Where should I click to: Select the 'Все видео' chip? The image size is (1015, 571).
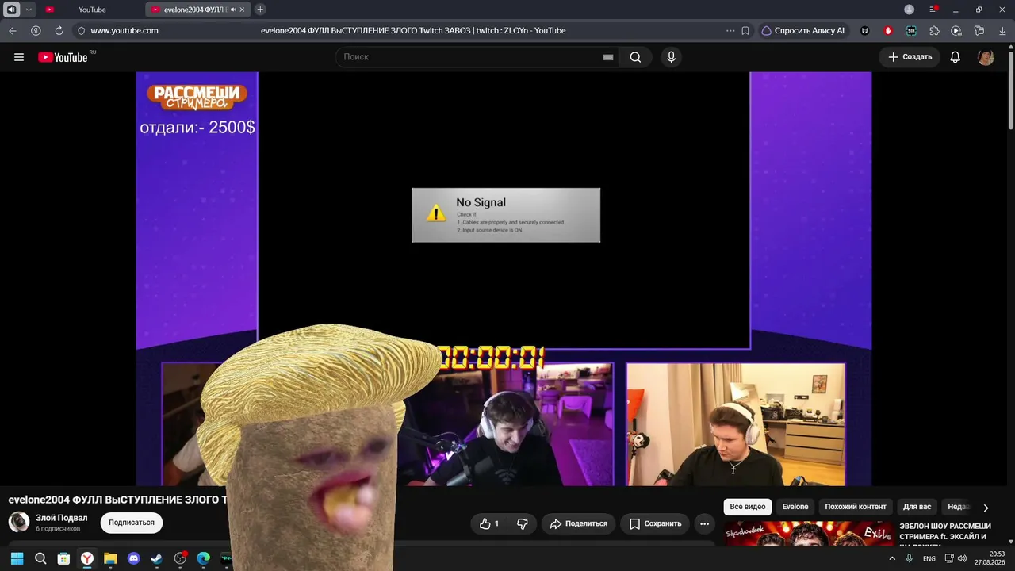click(x=748, y=507)
